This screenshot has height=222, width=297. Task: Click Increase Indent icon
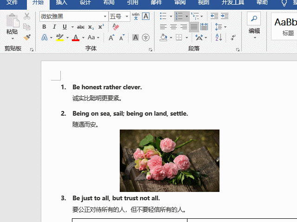click(x=225, y=16)
